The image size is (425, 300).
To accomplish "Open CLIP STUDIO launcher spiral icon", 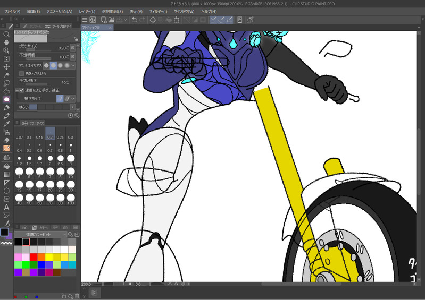I will click(x=93, y=20).
